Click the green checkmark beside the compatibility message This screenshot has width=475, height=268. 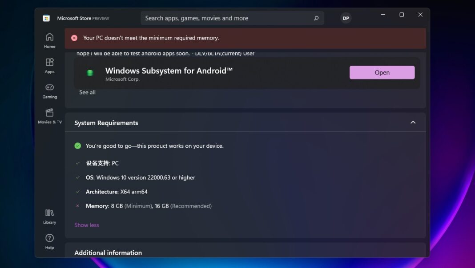pos(78,146)
